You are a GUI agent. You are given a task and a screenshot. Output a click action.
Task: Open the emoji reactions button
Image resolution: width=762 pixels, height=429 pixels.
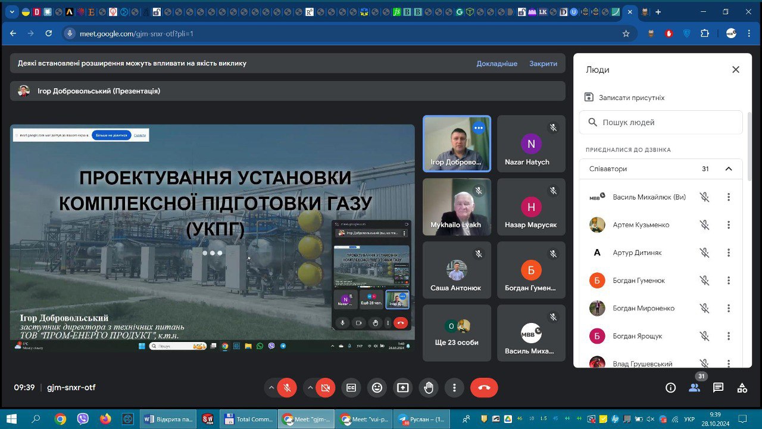(x=377, y=388)
